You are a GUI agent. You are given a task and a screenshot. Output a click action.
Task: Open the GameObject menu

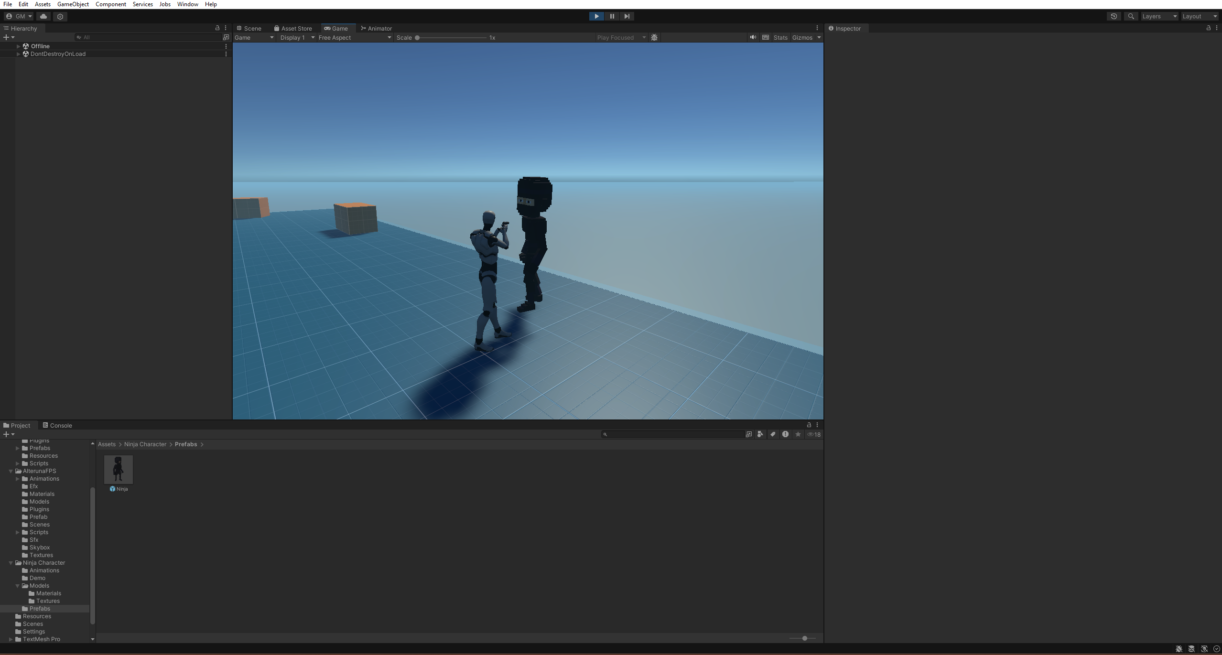click(73, 4)
